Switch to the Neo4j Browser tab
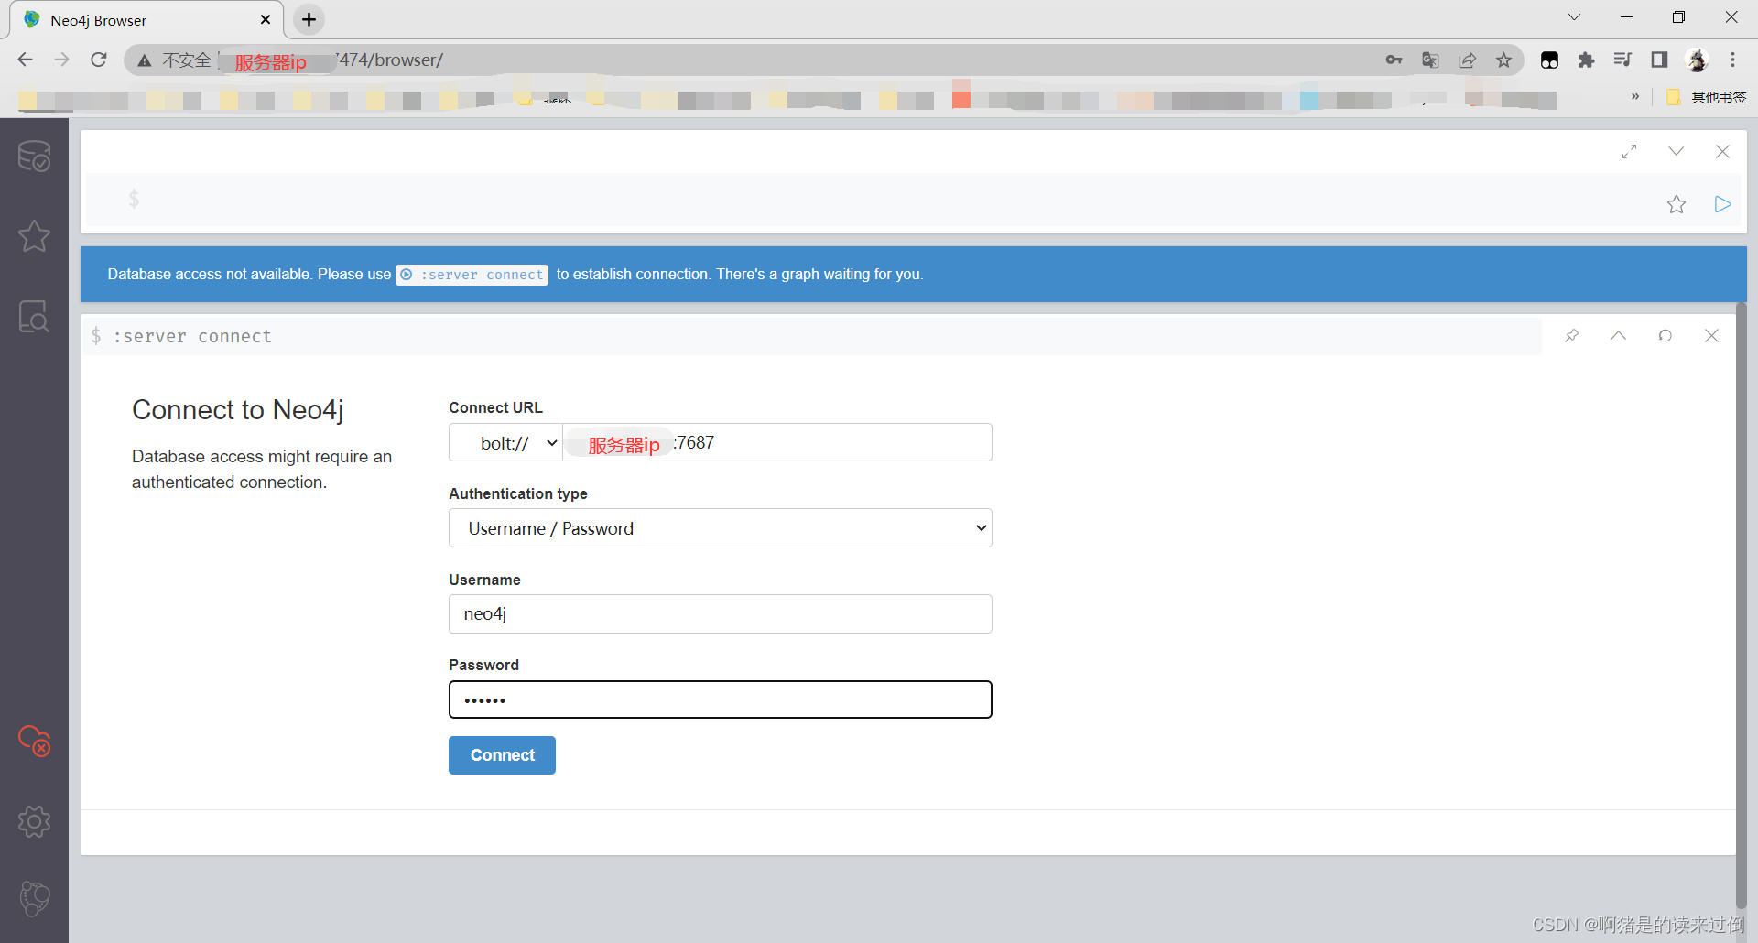This screenshot has height=943, width=1758. click(x=128, y=19)
